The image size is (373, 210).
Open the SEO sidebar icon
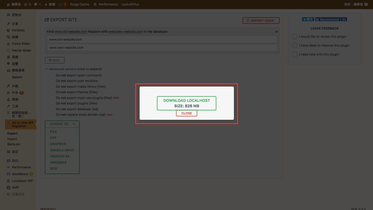pos(8,161)
